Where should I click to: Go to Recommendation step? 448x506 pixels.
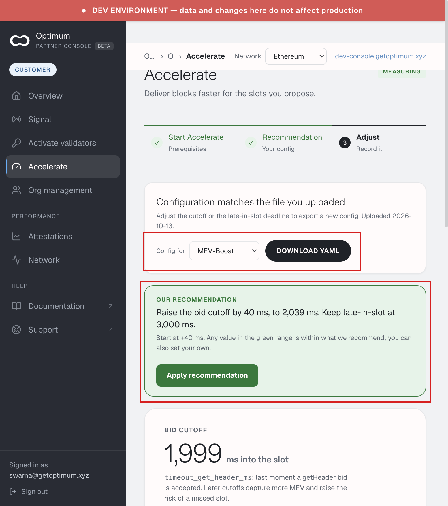click(x=292, y=137)
